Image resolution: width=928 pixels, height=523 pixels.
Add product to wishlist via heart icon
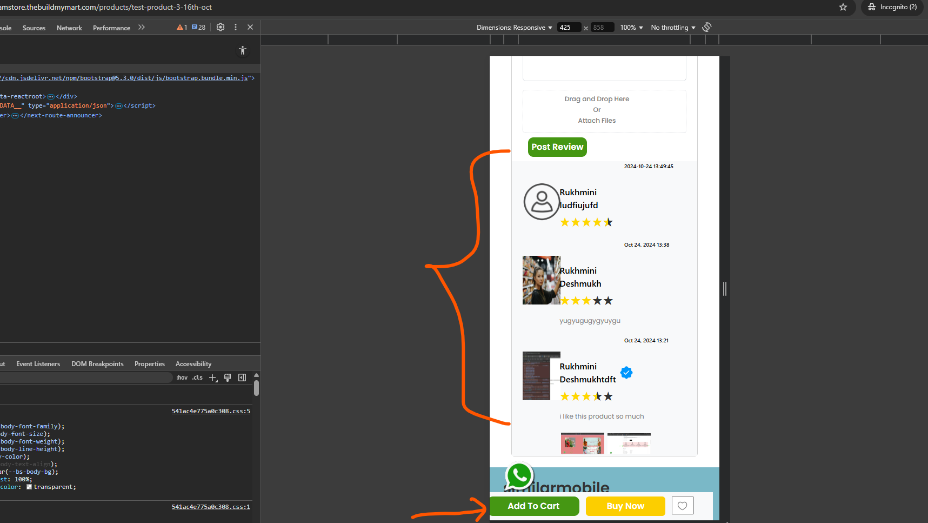683,506
